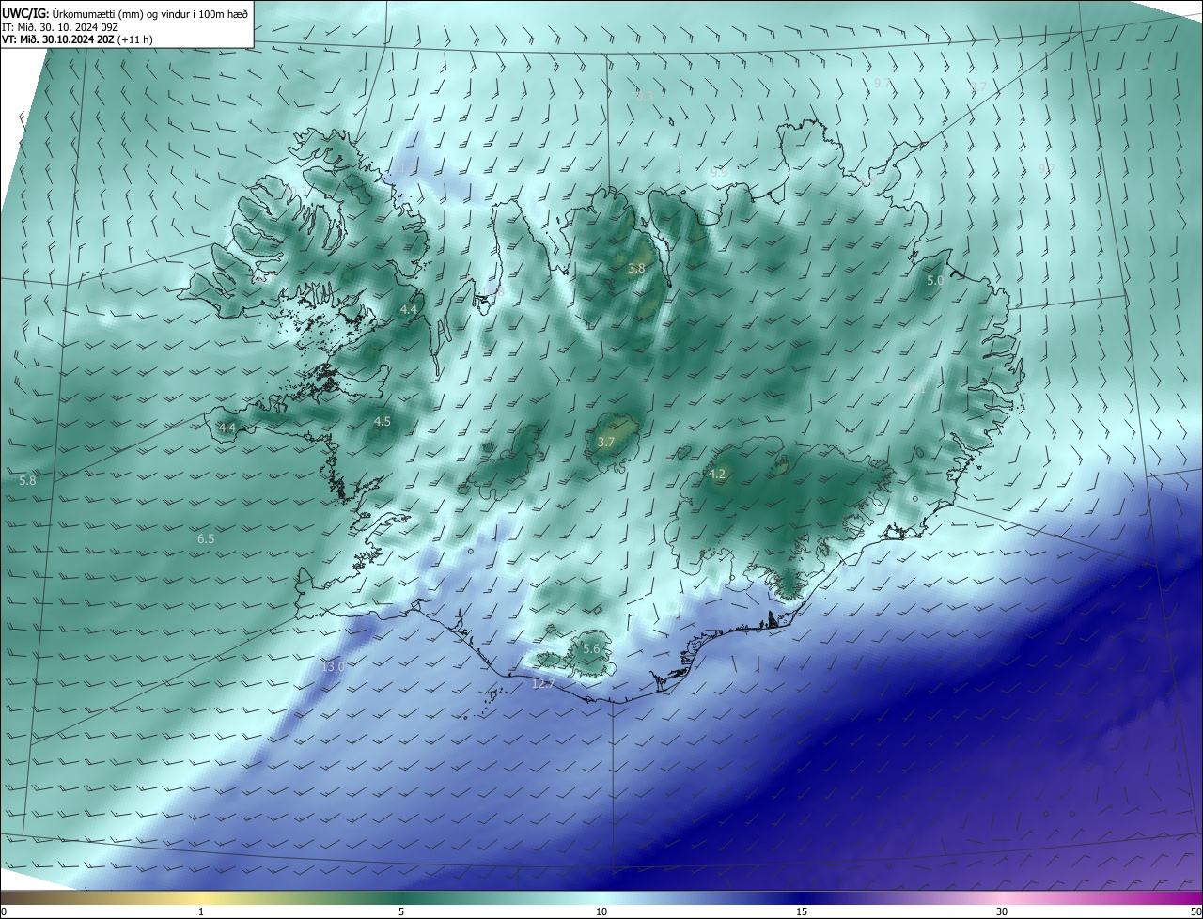Click the 5 tick on the color scale
Viewport: 1203px width, 919px height.
(401, 911)
